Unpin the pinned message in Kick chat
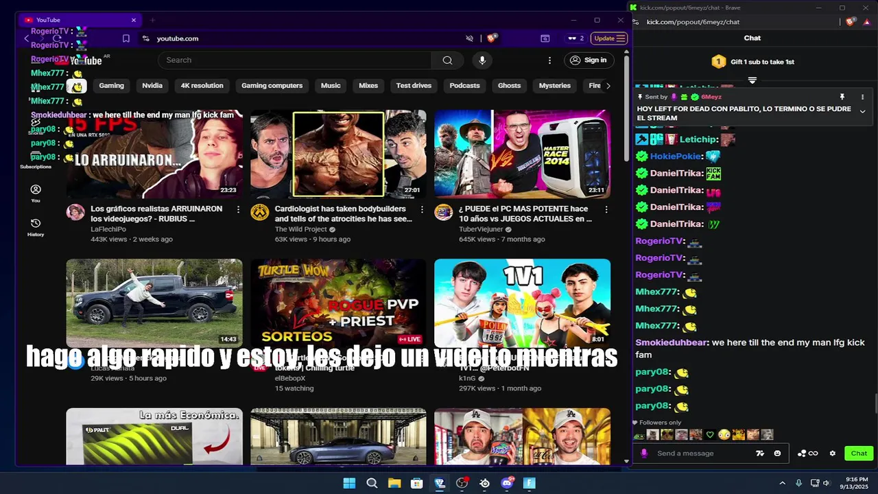Image resolution: width=878 pixels, height=494 pixels. point(842,97)
